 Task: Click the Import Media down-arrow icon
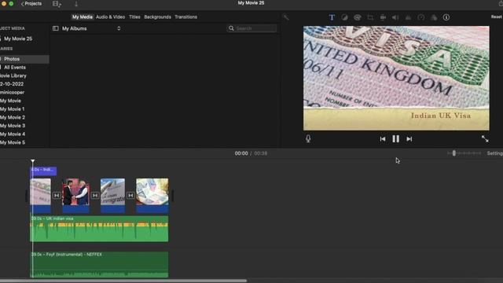point(76,4)
